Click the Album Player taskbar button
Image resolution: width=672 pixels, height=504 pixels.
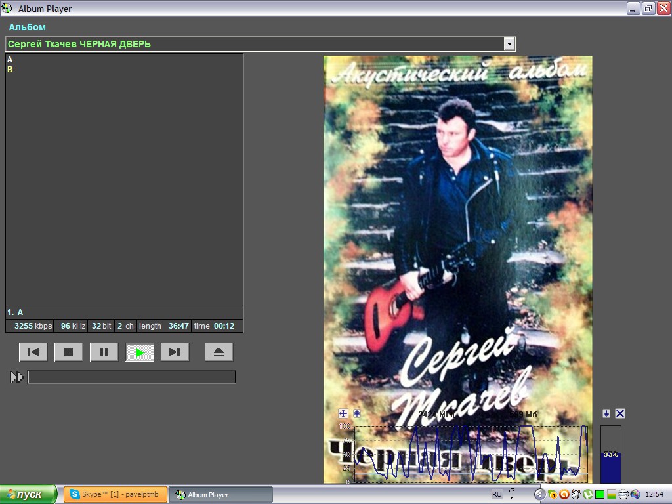tap(220, 495)
